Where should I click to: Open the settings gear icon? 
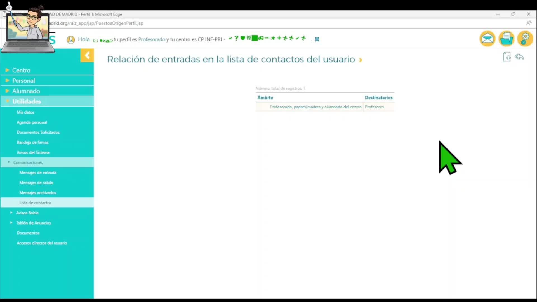click(525, 39)
